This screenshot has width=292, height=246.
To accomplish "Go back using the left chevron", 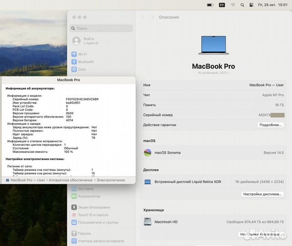I will (143, 17).
